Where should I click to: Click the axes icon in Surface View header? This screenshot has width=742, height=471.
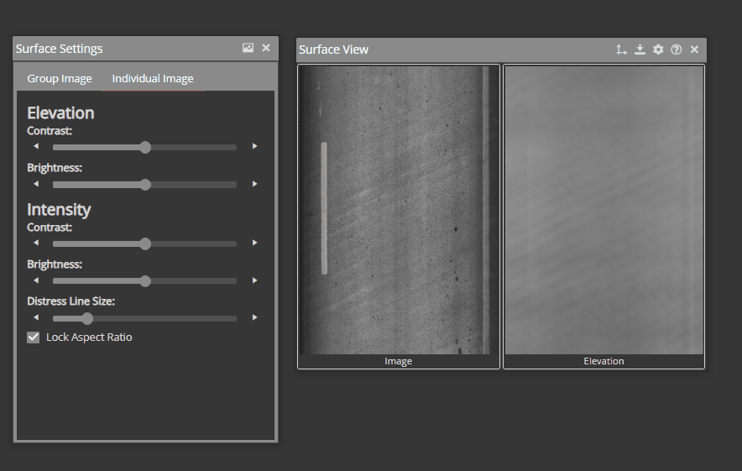621,50
